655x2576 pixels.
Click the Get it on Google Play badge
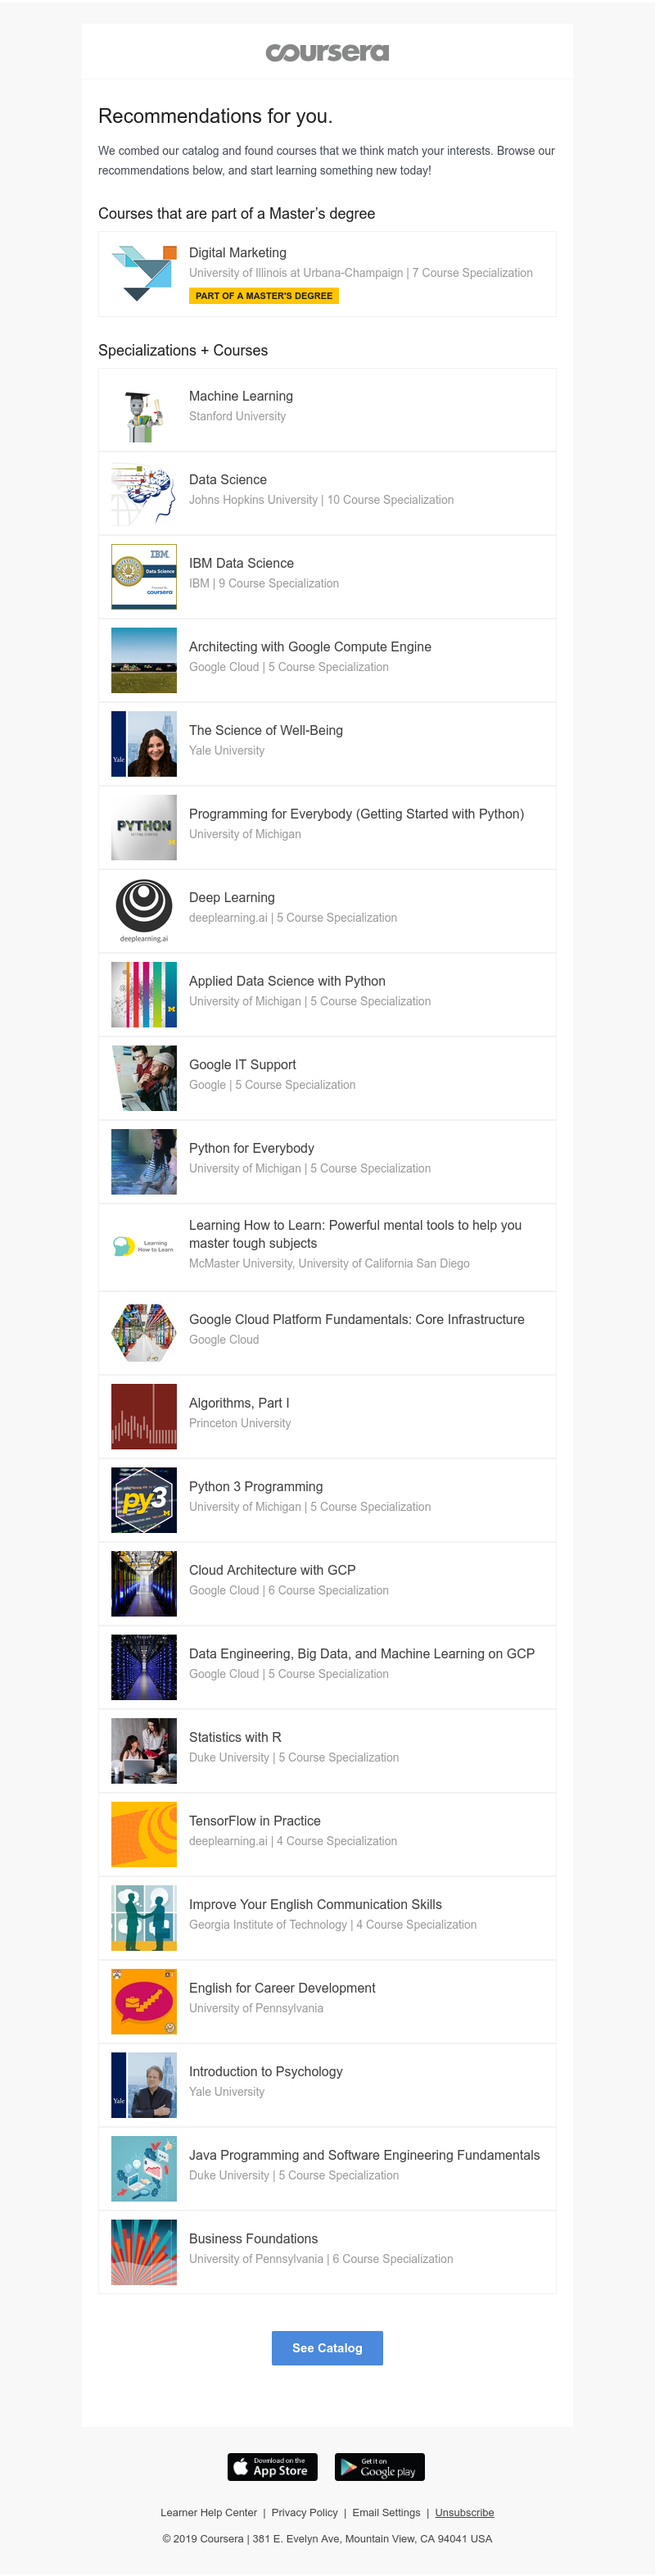click(380, 2467)
